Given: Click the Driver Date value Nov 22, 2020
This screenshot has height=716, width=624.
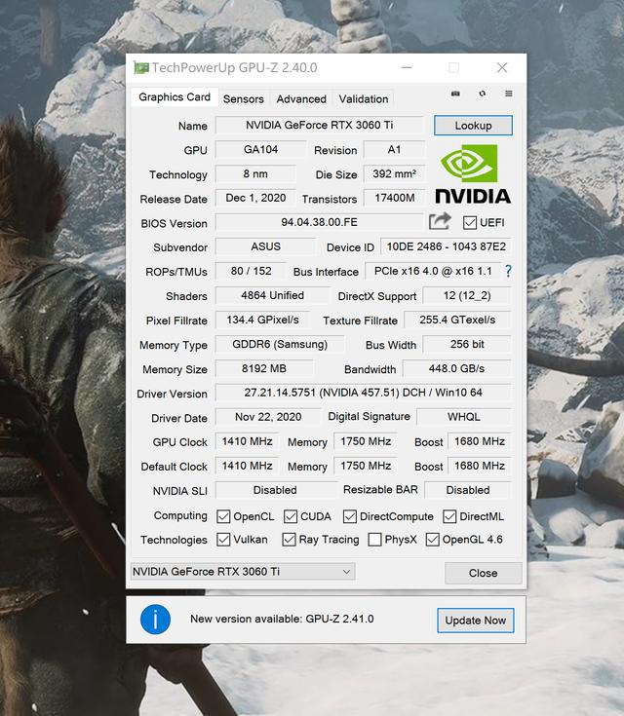Looking at the screenshot, I should point(268,417).
